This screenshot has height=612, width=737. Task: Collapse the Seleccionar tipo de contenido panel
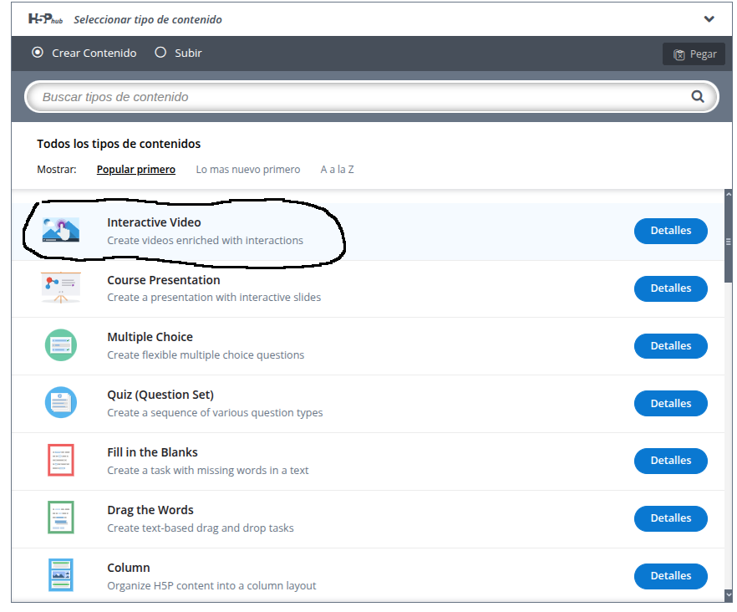(709, 19)
